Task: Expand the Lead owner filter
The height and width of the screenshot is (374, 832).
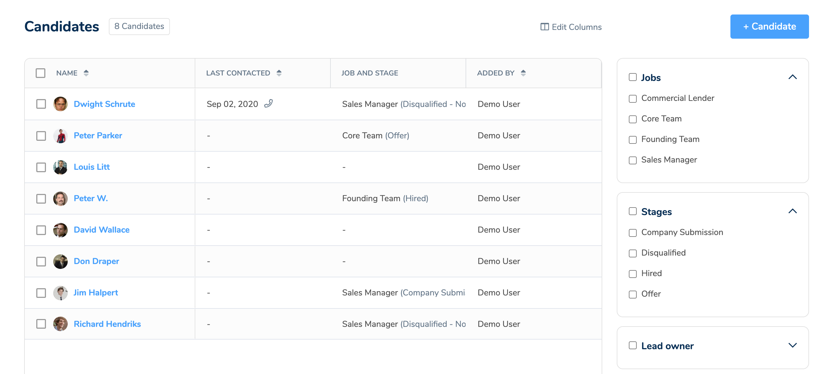Action: pos(792,345)
